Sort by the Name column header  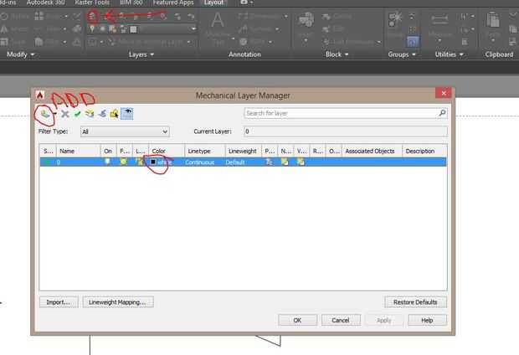[79, 151]
